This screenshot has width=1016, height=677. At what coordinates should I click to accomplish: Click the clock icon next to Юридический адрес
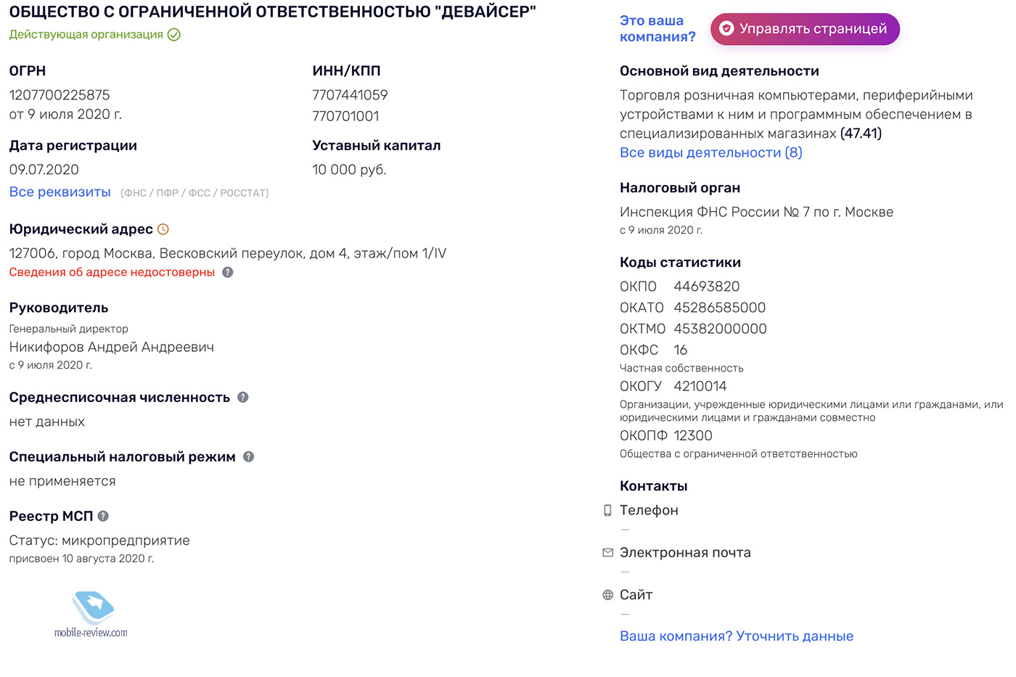[x=163, y=229]
